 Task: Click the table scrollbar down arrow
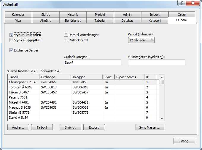pos(162,118)
